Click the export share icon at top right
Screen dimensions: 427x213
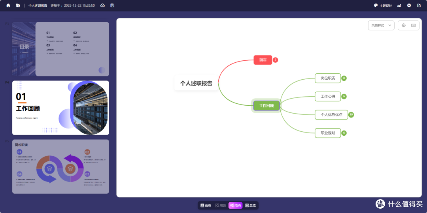coord(419,6)
